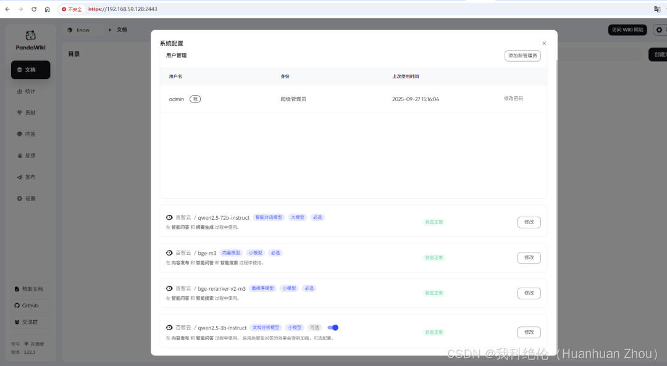Click the 开源版 edition label
This screenshot has height=366, width=667.
point(37,344)
